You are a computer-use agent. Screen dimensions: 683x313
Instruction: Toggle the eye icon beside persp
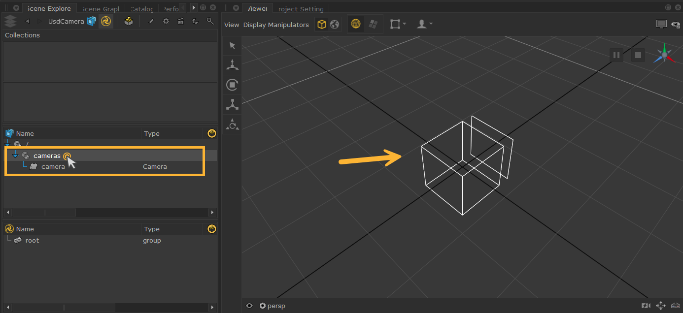point(249,306)
